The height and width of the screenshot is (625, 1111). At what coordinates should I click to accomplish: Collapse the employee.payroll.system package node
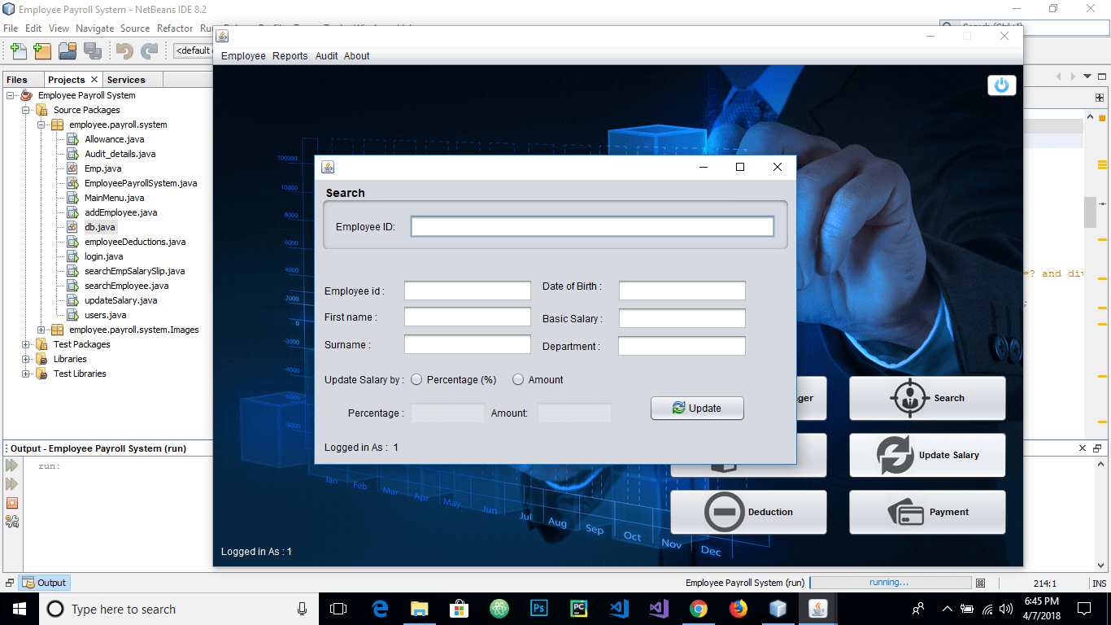(39, 125)
